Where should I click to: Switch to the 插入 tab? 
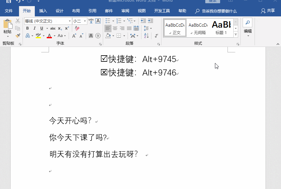click(x=43, y=11)
